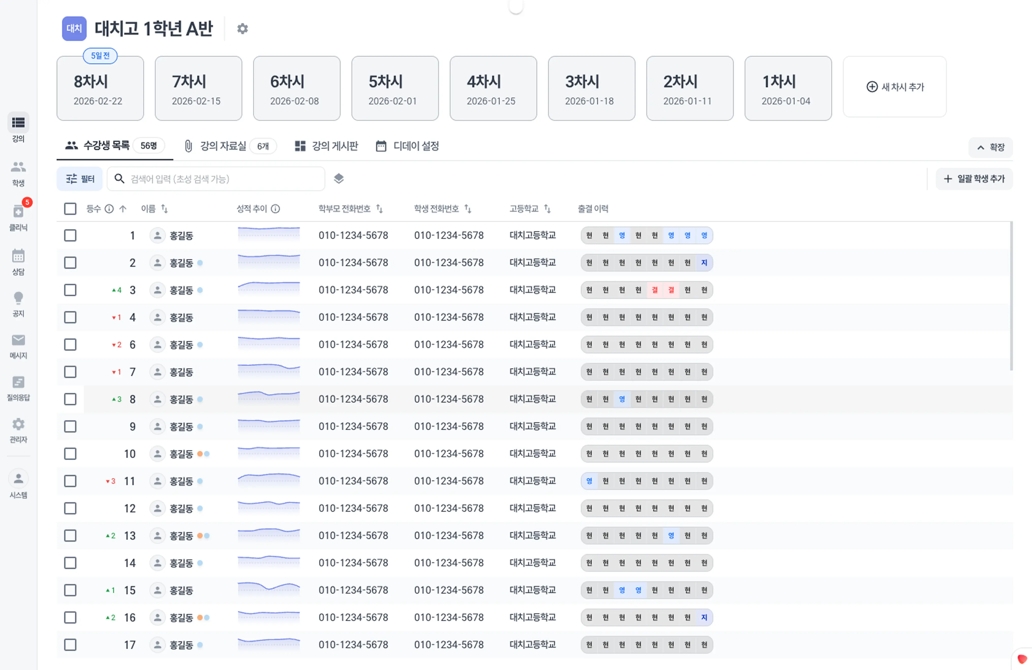Click 일괄 학생 추가 button
Viewport: 1032px width, 670px height.
pyautogui.click(x=974, y=178)
